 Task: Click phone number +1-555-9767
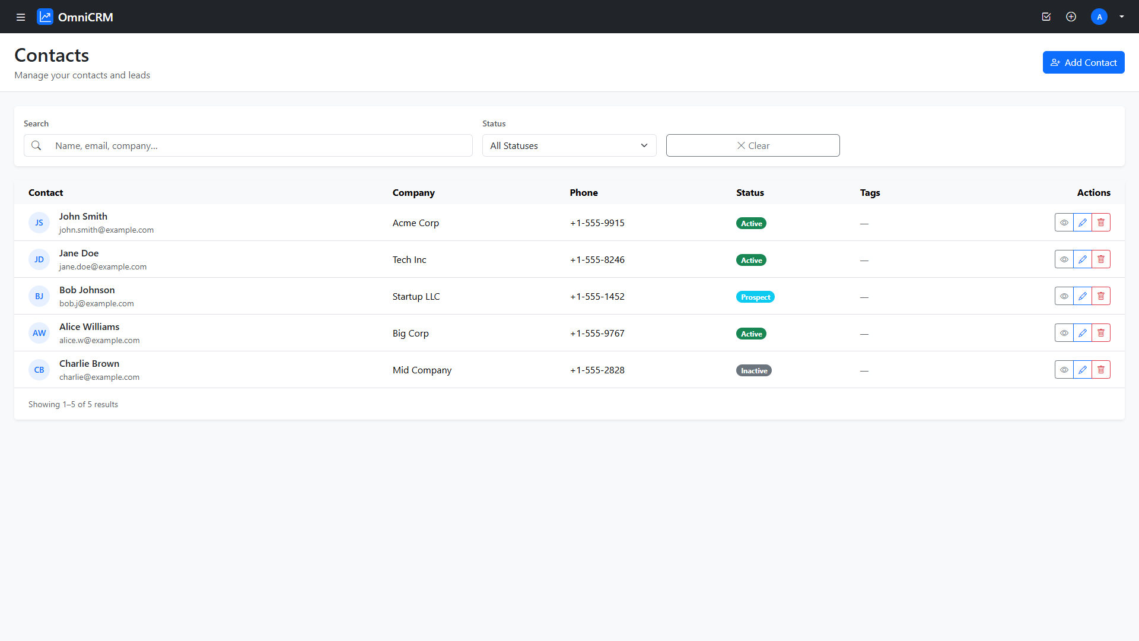click(597, 333)
